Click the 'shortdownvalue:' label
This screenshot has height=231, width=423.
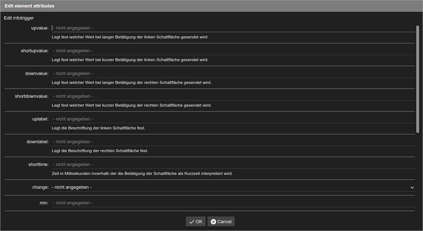tap(32, 96)
